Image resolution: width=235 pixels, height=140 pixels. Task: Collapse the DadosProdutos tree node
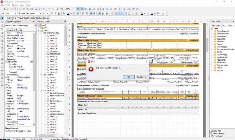[x=41, y=33]
